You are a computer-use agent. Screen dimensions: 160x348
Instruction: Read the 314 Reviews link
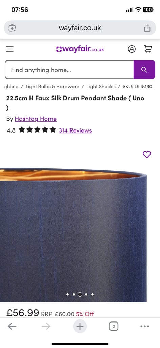(x=75, y=130)
